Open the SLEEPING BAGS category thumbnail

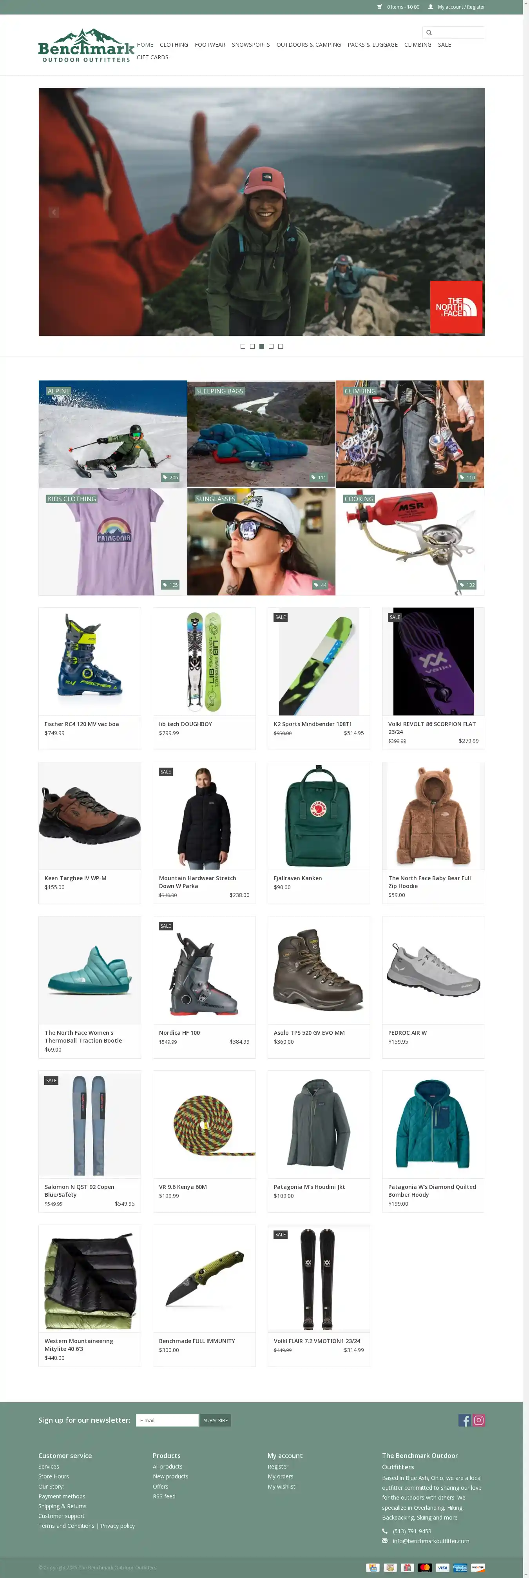[x=261, y=434]
